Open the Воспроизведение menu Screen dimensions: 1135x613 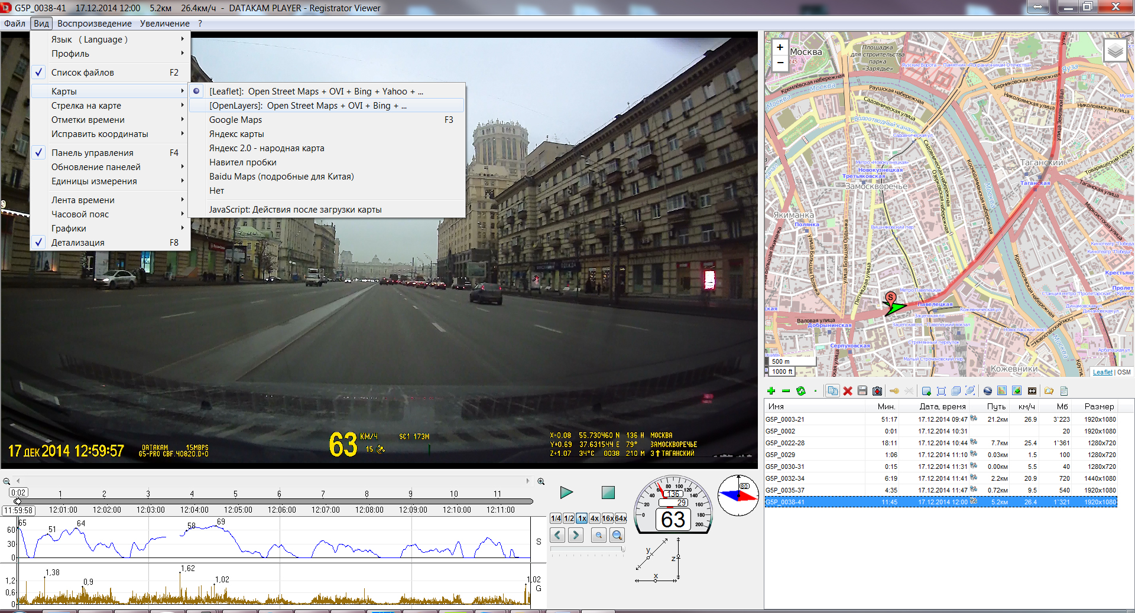tap(95, 24)
